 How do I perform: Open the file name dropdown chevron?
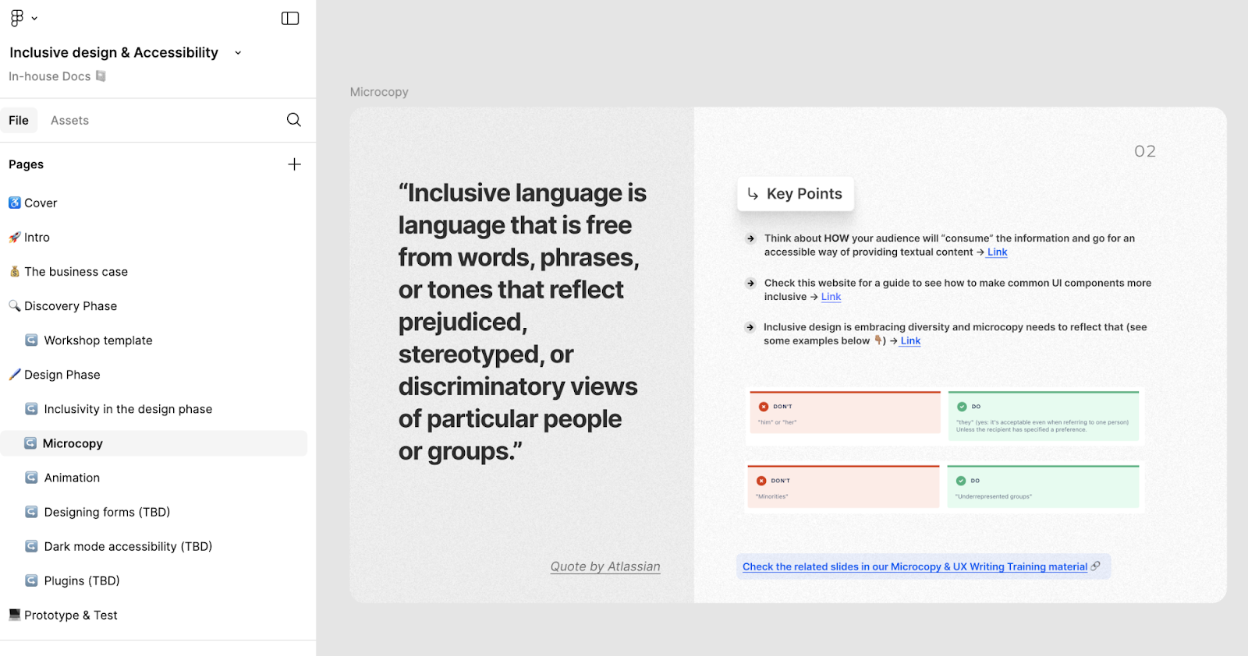(237, 52)
